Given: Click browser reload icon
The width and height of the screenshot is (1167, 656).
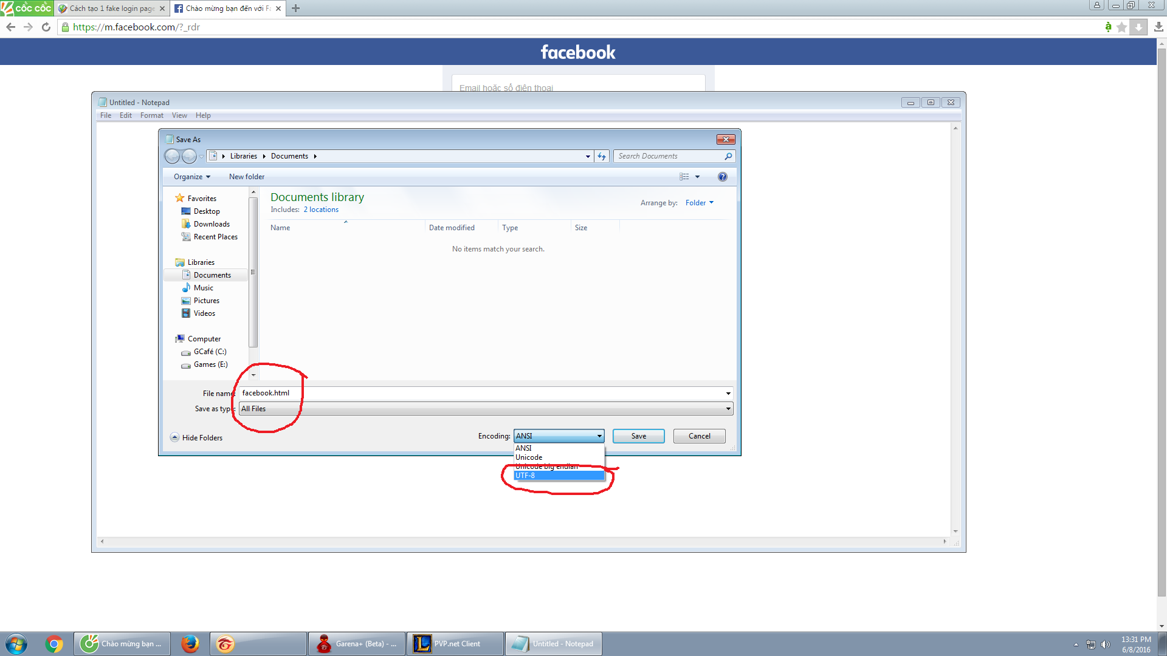Looking at the screenshot, I should tap(46, 27).
